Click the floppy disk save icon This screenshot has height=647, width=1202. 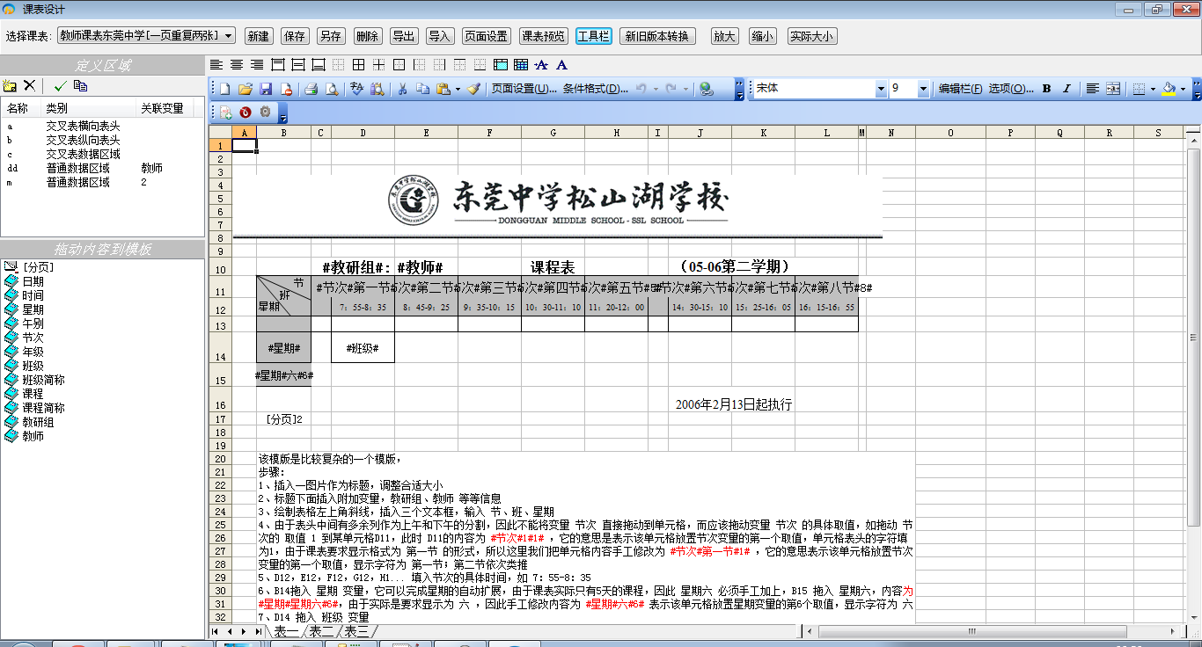click(x=266, y=89)
